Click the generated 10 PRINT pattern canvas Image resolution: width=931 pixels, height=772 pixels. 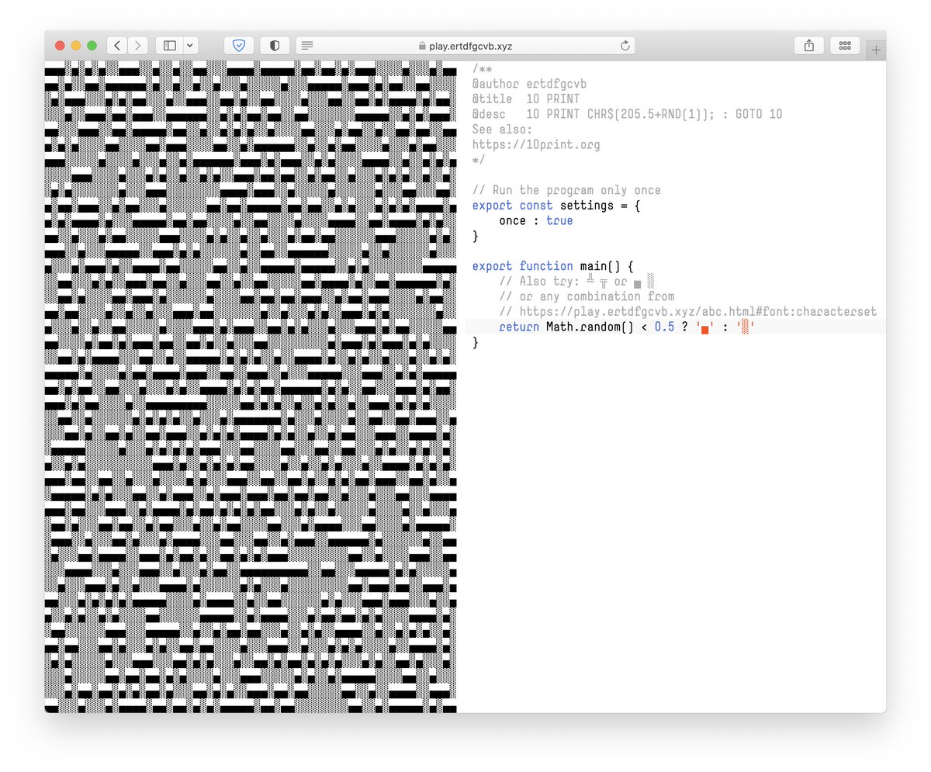click(x=251, y=386)
